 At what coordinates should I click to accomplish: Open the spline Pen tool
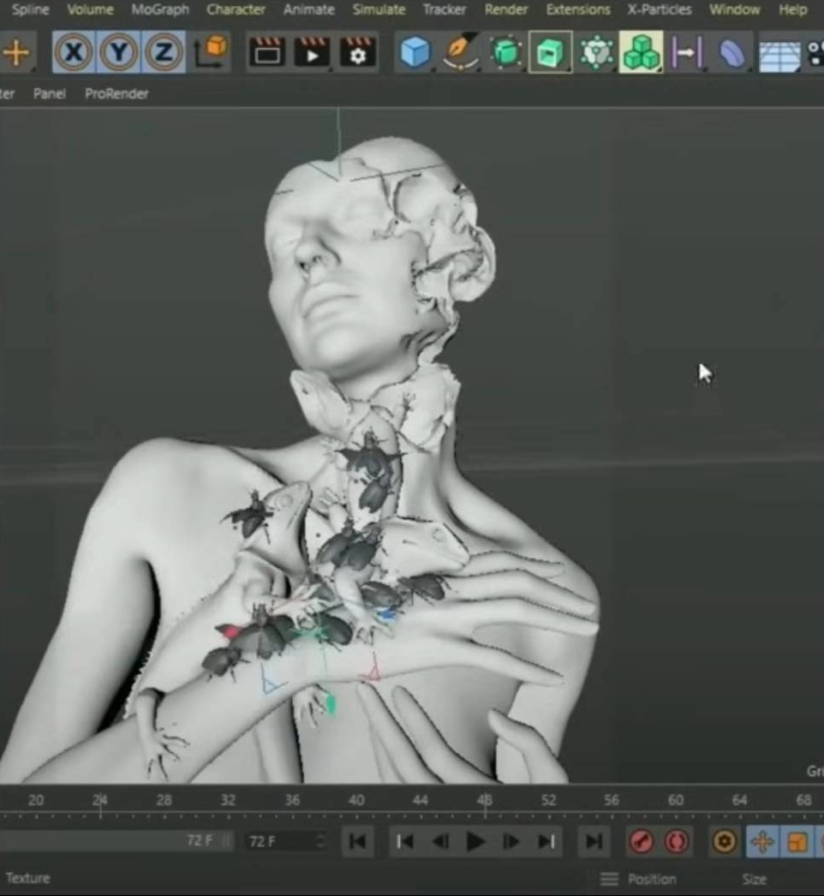pyautogui.click(x=460, y=53)
